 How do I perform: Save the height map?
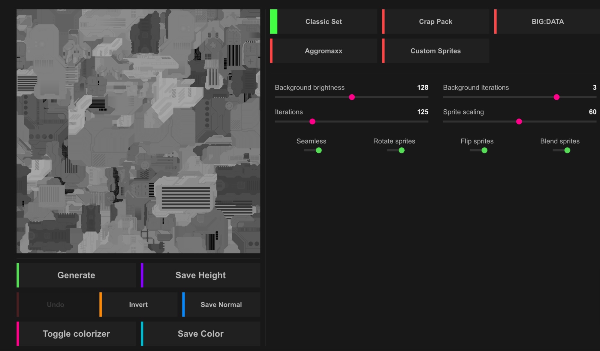pyautogui.click(x=201, y=275)
